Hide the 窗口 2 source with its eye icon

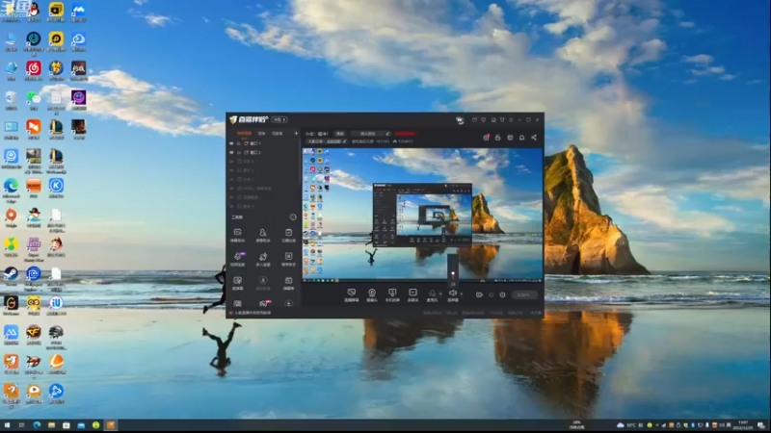point(231,153)
